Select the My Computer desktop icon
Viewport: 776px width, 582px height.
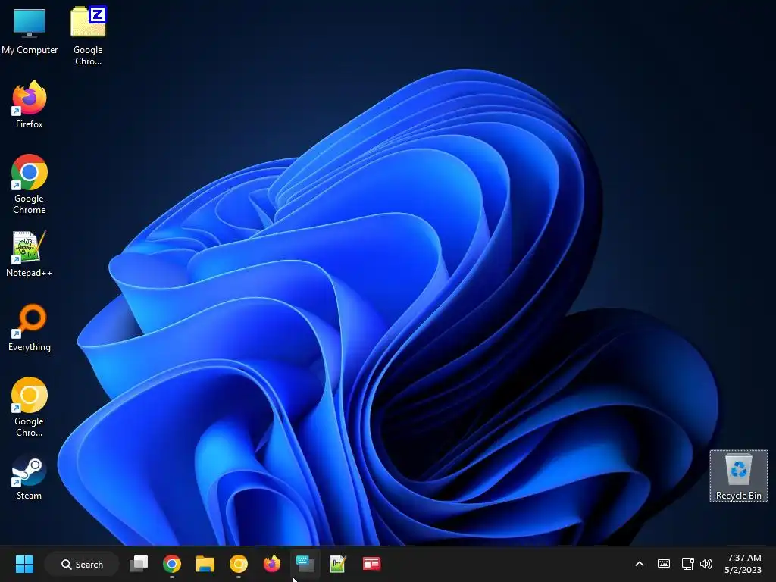click(30, 30)
